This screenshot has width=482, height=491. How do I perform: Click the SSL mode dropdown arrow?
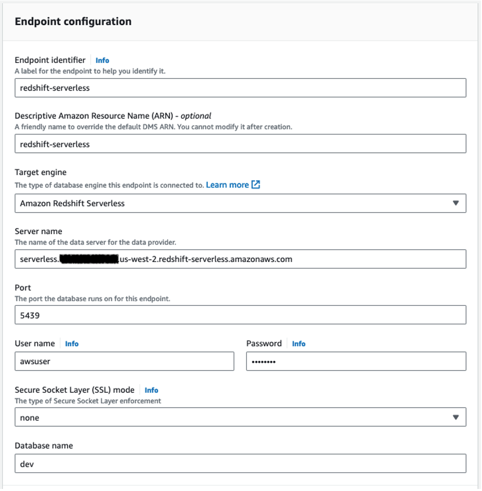[x=456, y=417]
